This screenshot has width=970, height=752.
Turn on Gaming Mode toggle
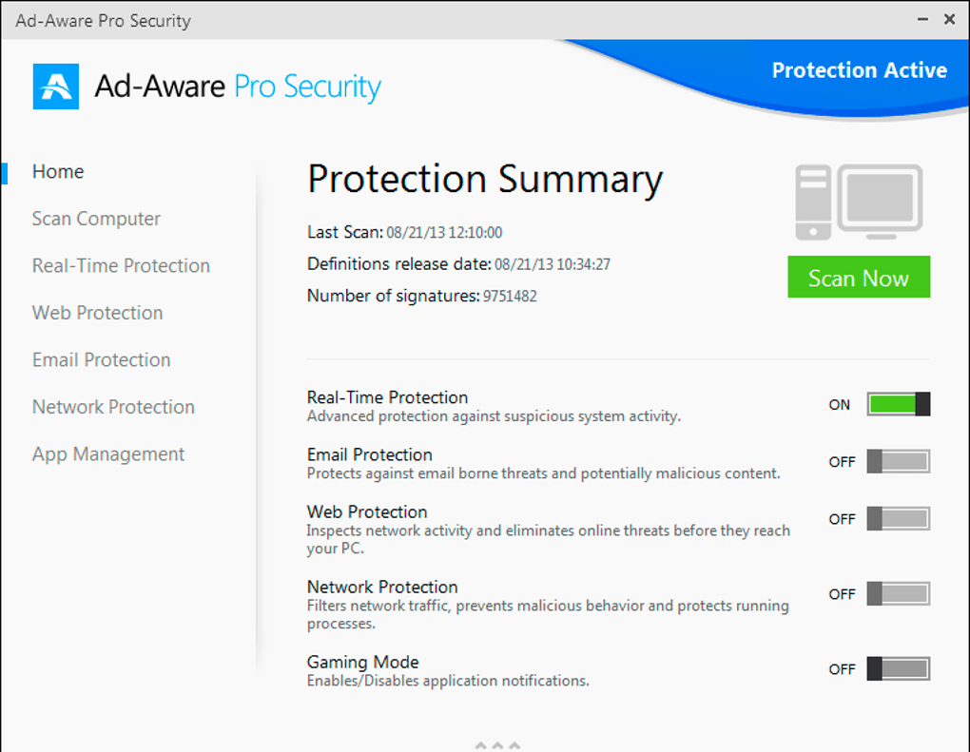pos(898,669)
